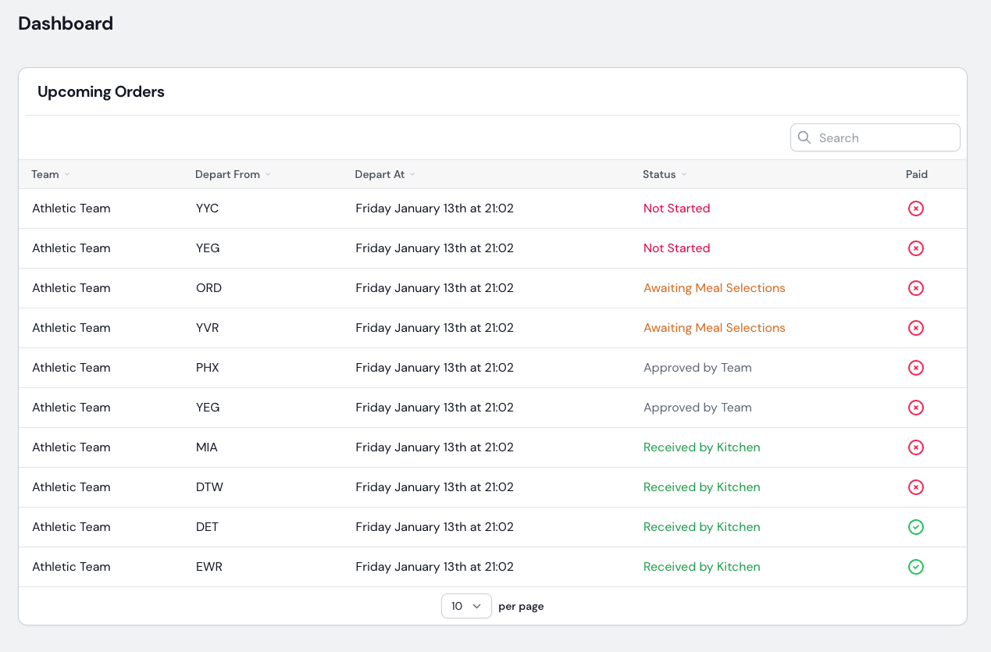The width and height of the screenshot is (991, 652).
Task: Open the Status column sort dropdown
Action: point(684,174)
